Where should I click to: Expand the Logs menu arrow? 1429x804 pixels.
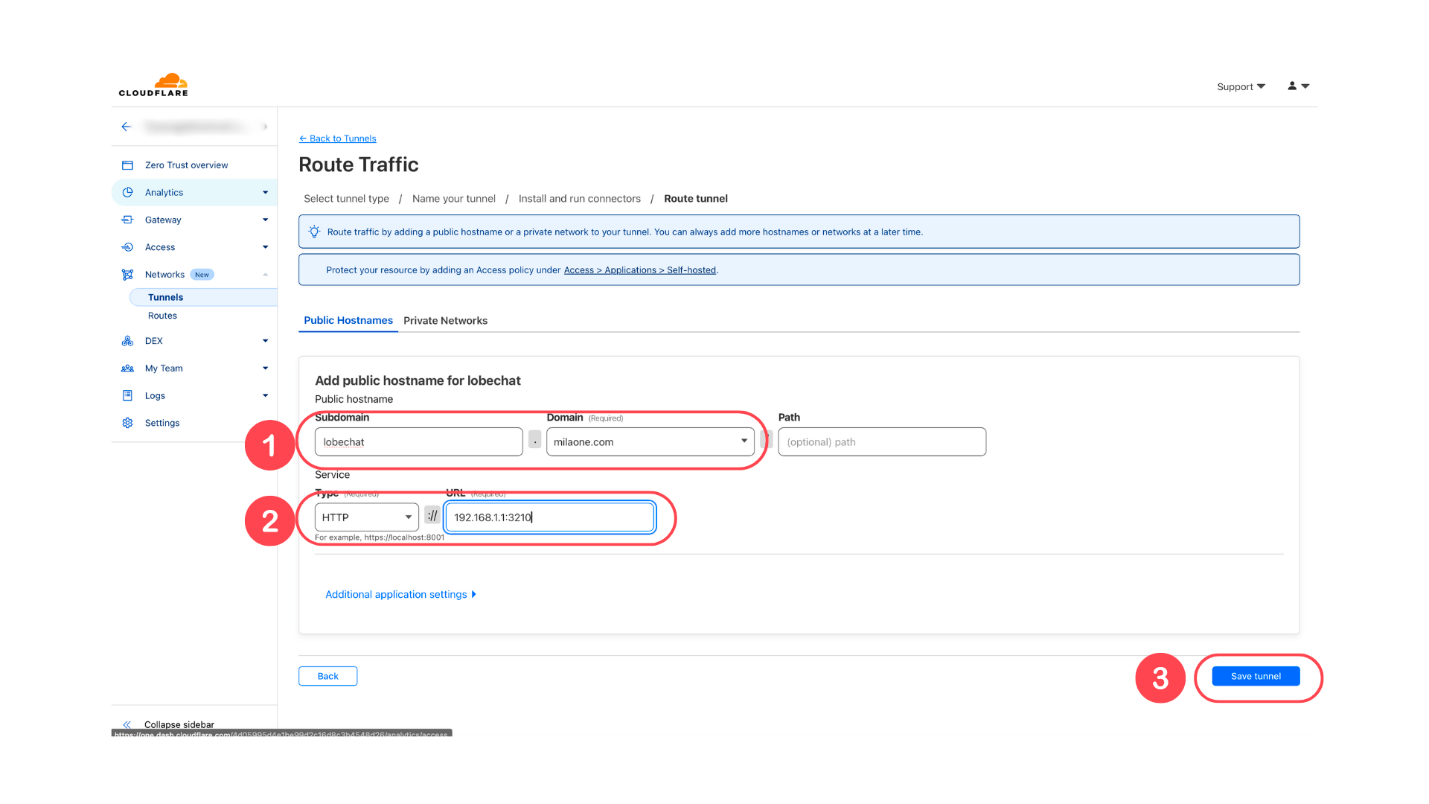click(265, 395)
